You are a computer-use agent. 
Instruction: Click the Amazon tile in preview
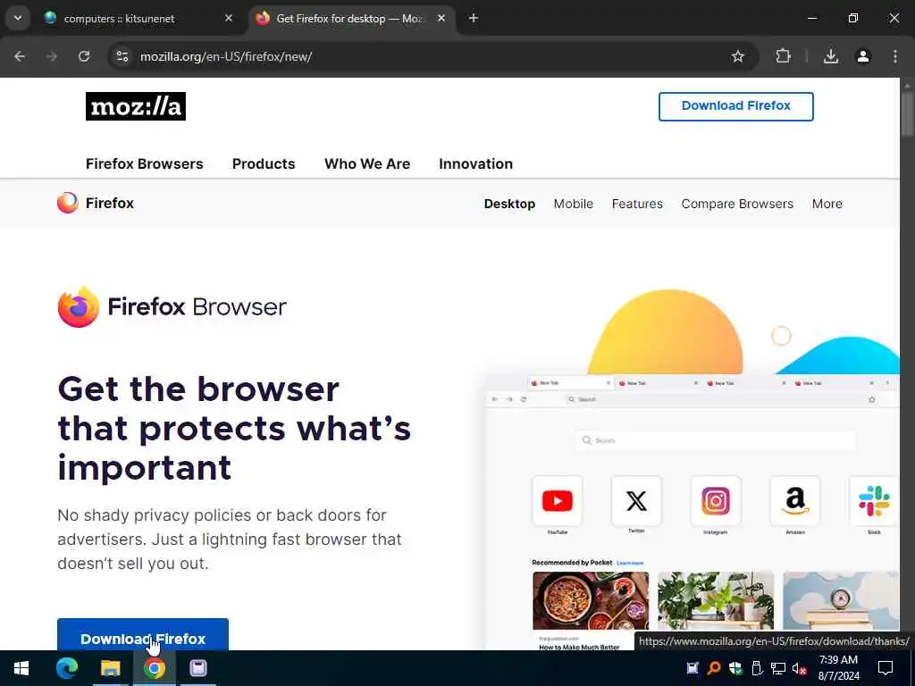click(794, 500)
